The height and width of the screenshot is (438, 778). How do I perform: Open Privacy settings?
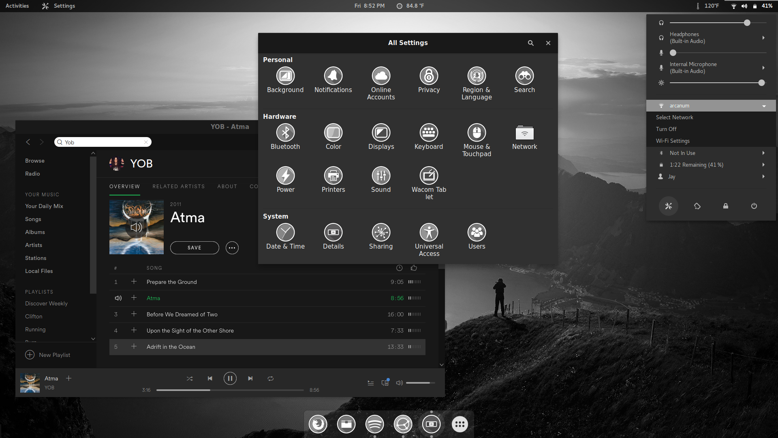pos(429,80)
